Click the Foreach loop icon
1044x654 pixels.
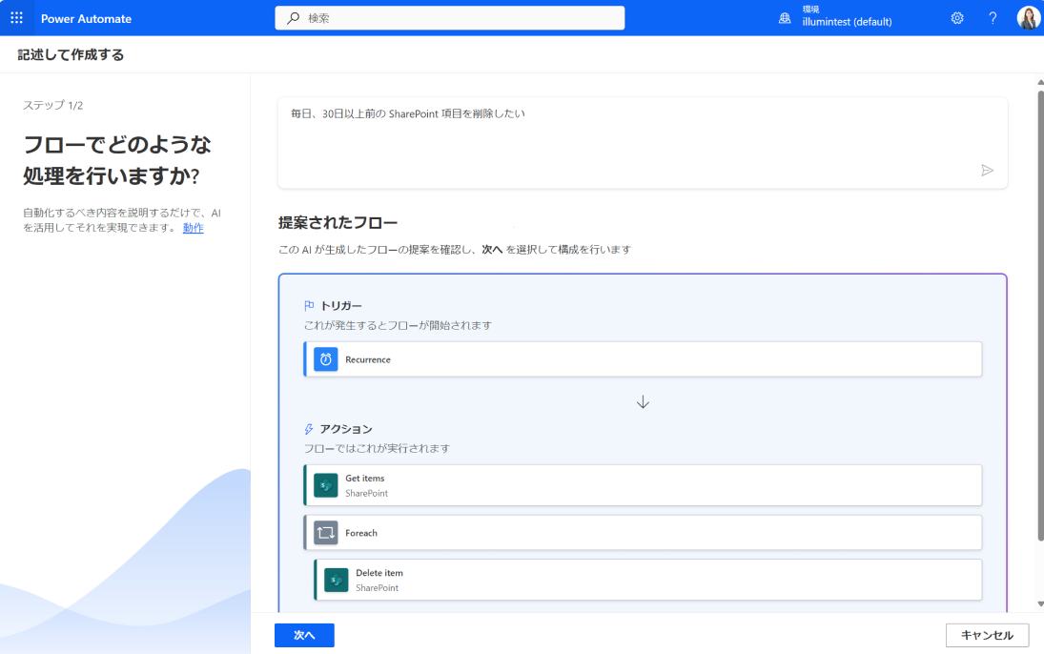[x=325, y=533]
